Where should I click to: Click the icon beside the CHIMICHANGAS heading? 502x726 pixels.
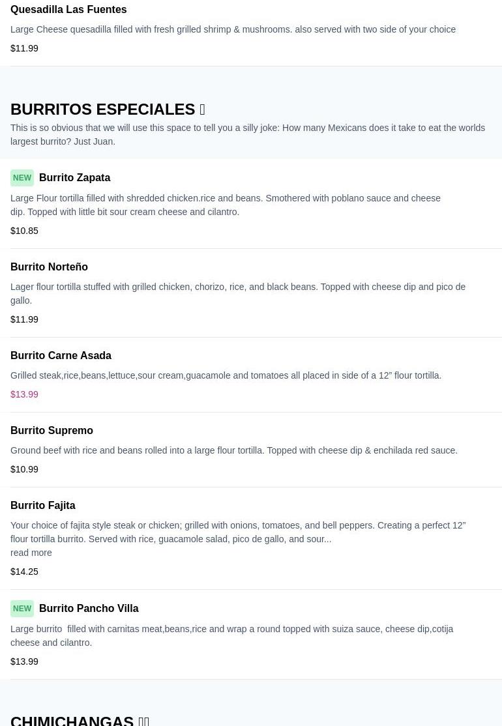(x=143, y=720)
